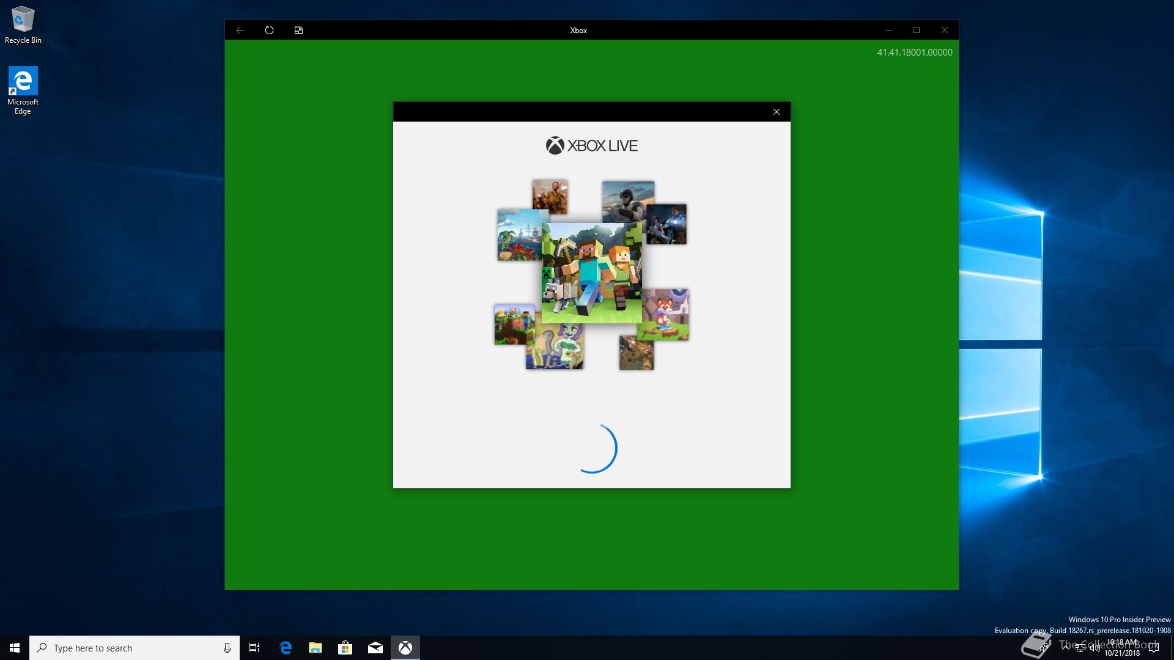The height and width of the screenshot is (660, 1174).
Task: Open Microsoft Store from taskbar
Action: [x=345, y=648]
